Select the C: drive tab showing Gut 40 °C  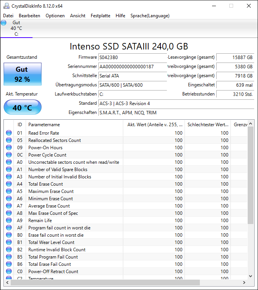(x=16, y=28)
